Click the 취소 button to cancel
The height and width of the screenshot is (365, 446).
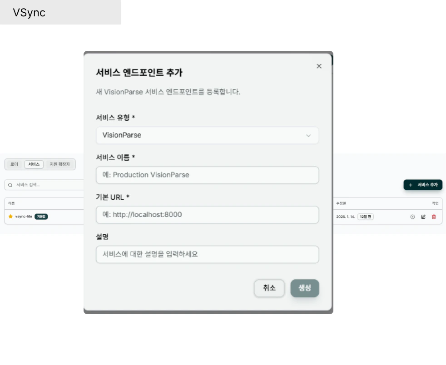click(x=269, y=288)
